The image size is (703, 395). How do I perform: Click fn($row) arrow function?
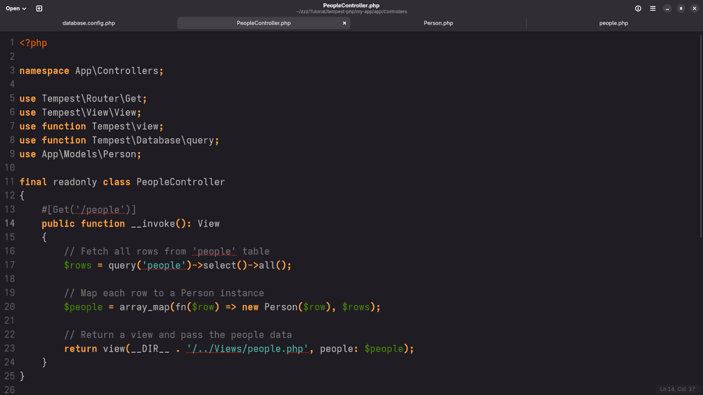(198, 307)
